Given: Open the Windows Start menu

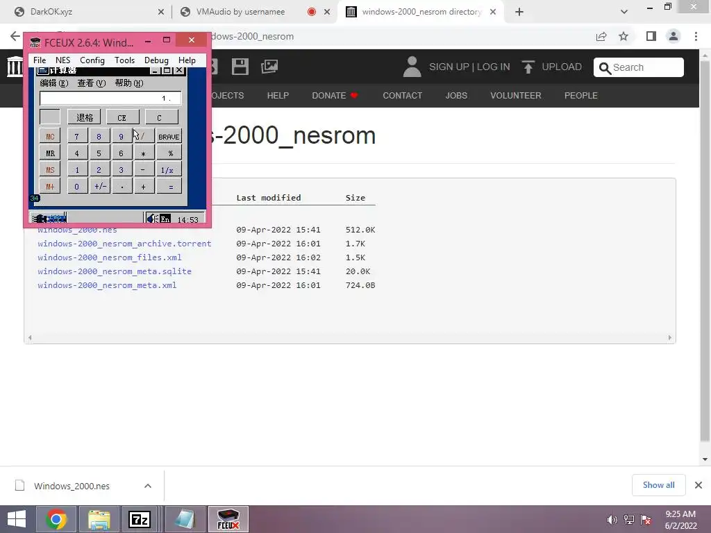Looking at the screenshot, I should click(x=17, y=519).
